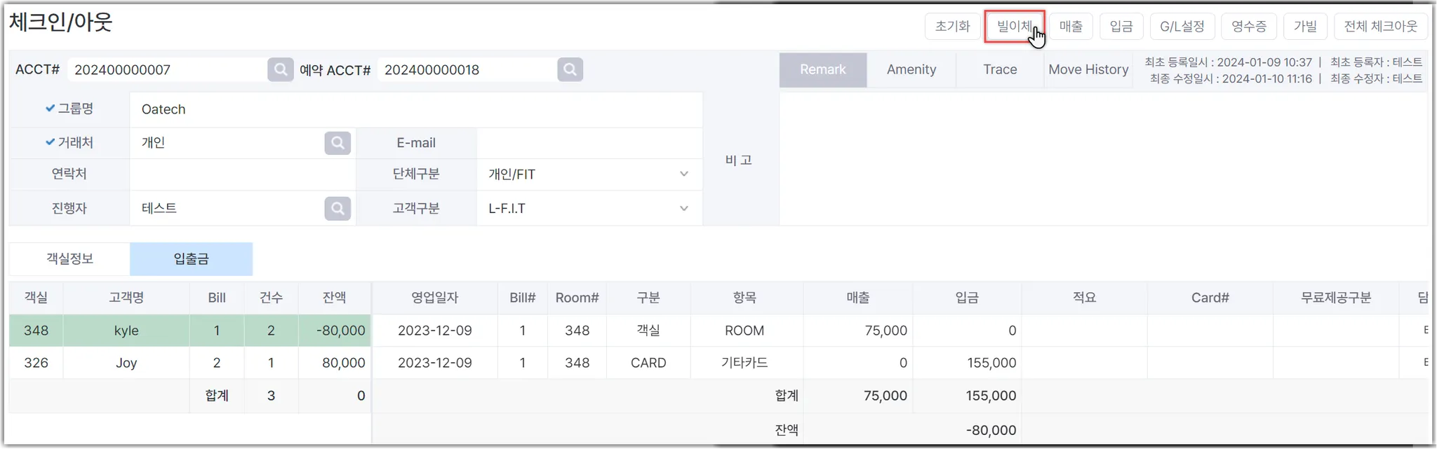The width and height of the screenshot is (1437, 449).
Task: Select the room 326 Joy row
Action: click(126, 363)
